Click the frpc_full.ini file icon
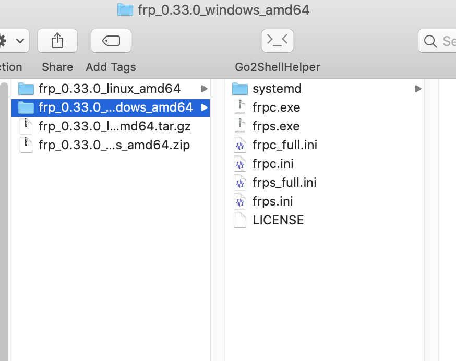456x361 pixels. 239,145
